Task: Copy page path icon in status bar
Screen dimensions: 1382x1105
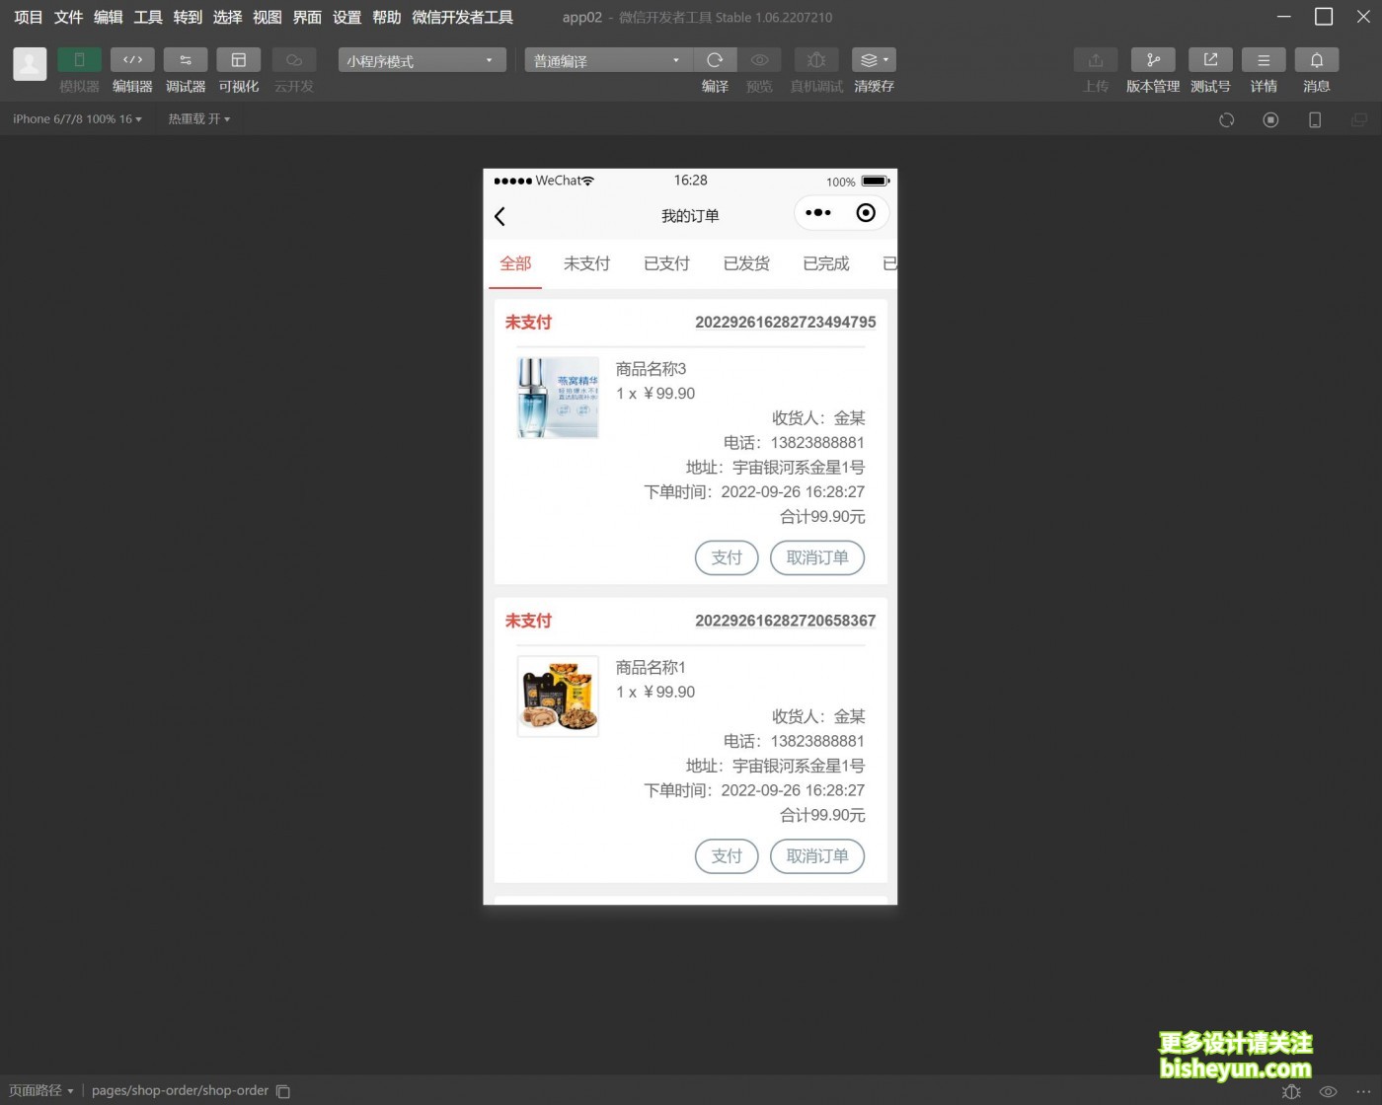Action: [x=283, y=1091]
